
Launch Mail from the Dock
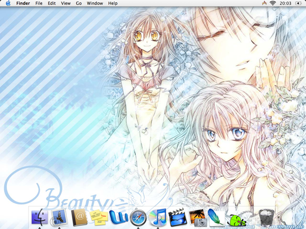pyautogui.click(x=59, y=217)
